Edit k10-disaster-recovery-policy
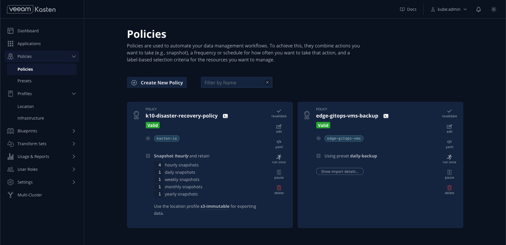The width and height of the screenshot is (506, 245). 279,129
